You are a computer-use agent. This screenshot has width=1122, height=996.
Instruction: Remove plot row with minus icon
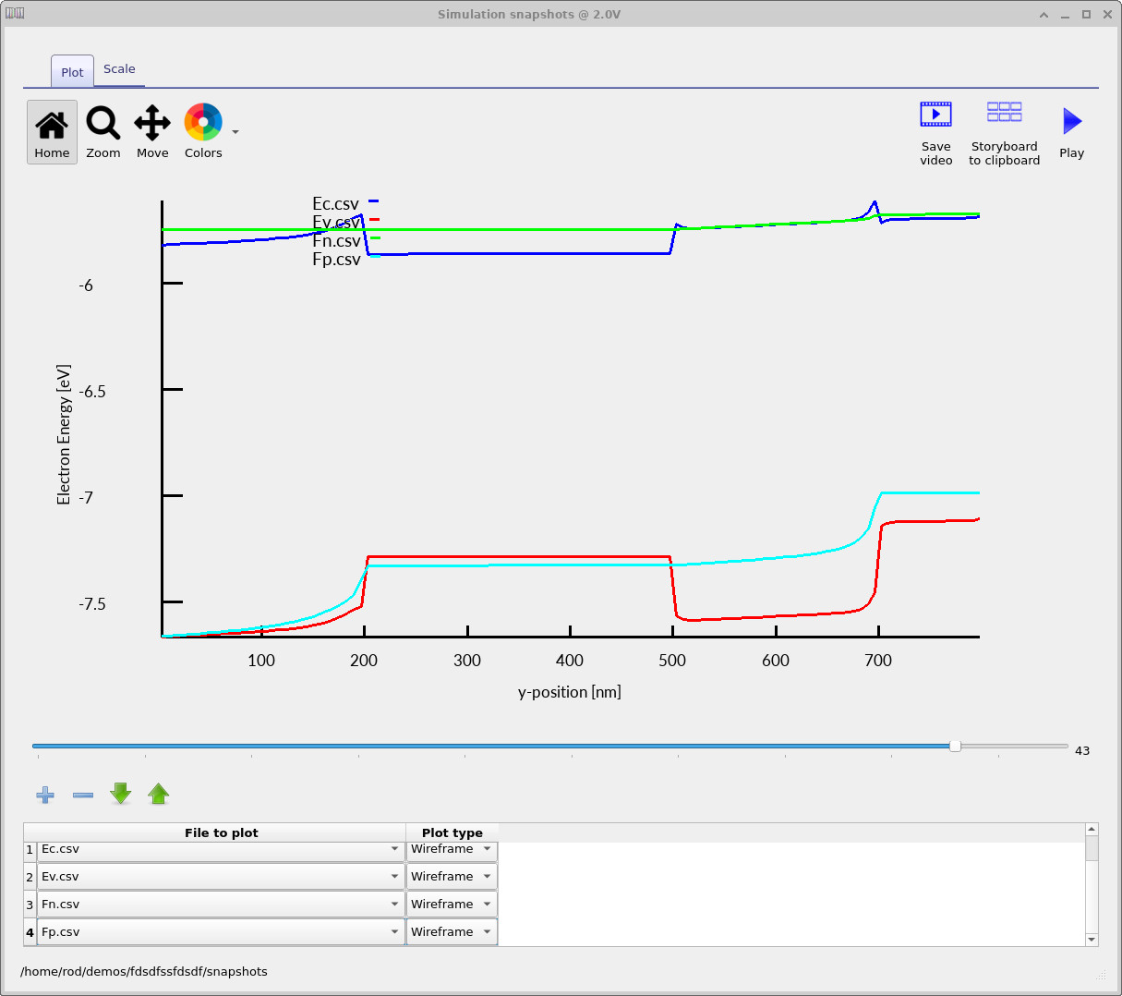point(83,795)
